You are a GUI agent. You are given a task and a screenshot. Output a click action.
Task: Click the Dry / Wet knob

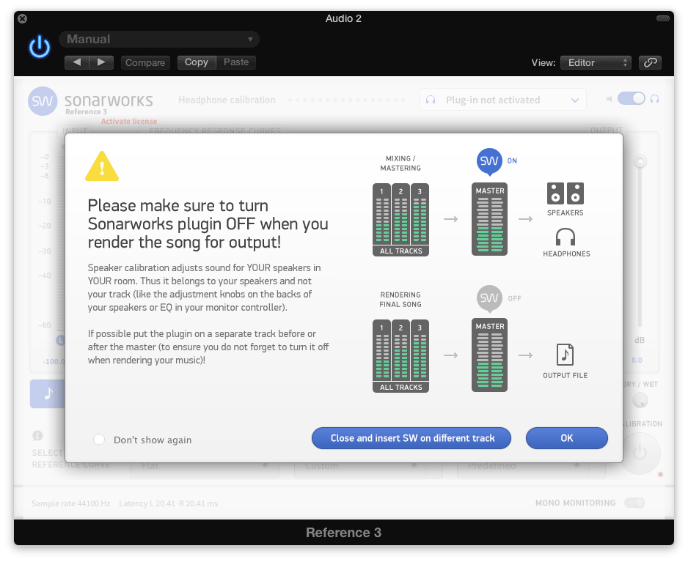point(640,400)
